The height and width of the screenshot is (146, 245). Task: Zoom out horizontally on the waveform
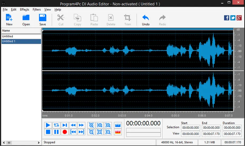(91, 132)
